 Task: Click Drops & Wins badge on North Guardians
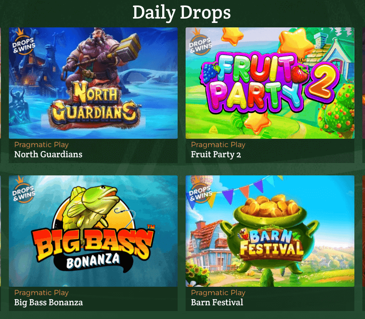23,42
